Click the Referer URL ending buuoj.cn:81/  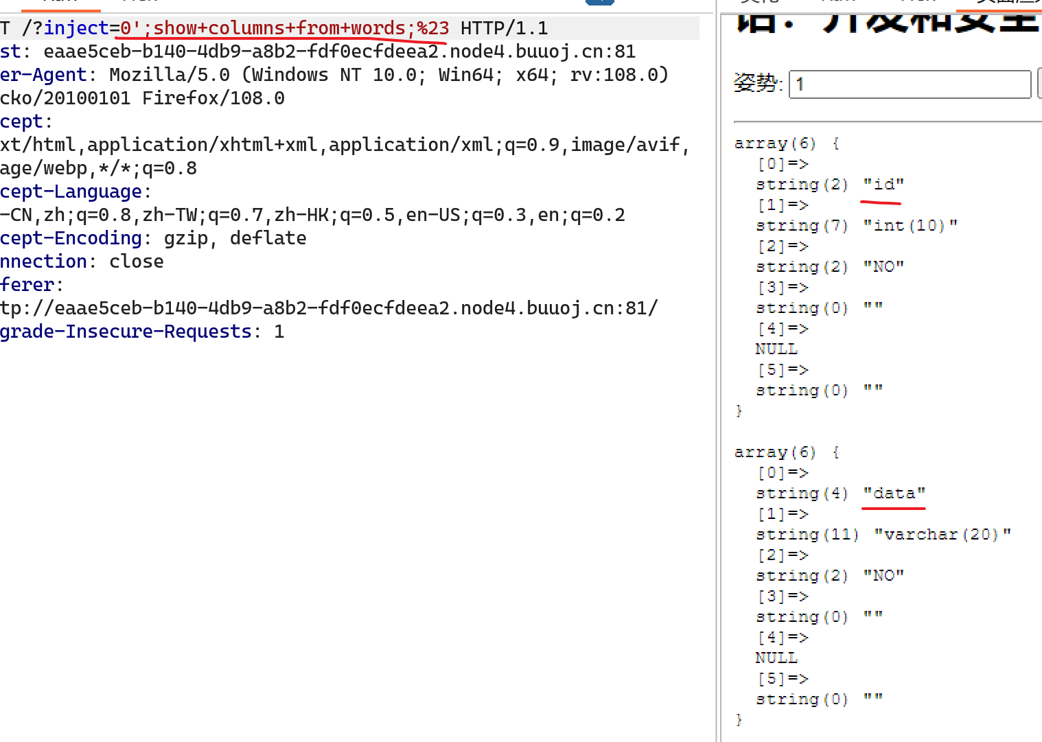click(x=329, y=308)
